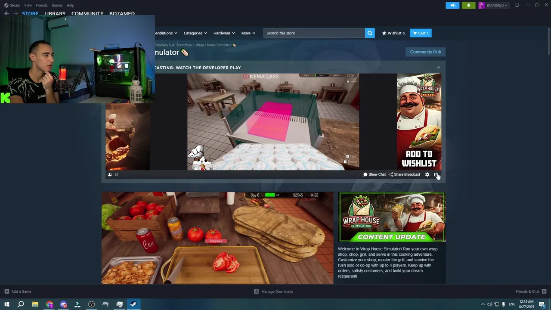Click the tray network icon
The height and width of the screenshot is (310, 551).
(496, 304)
